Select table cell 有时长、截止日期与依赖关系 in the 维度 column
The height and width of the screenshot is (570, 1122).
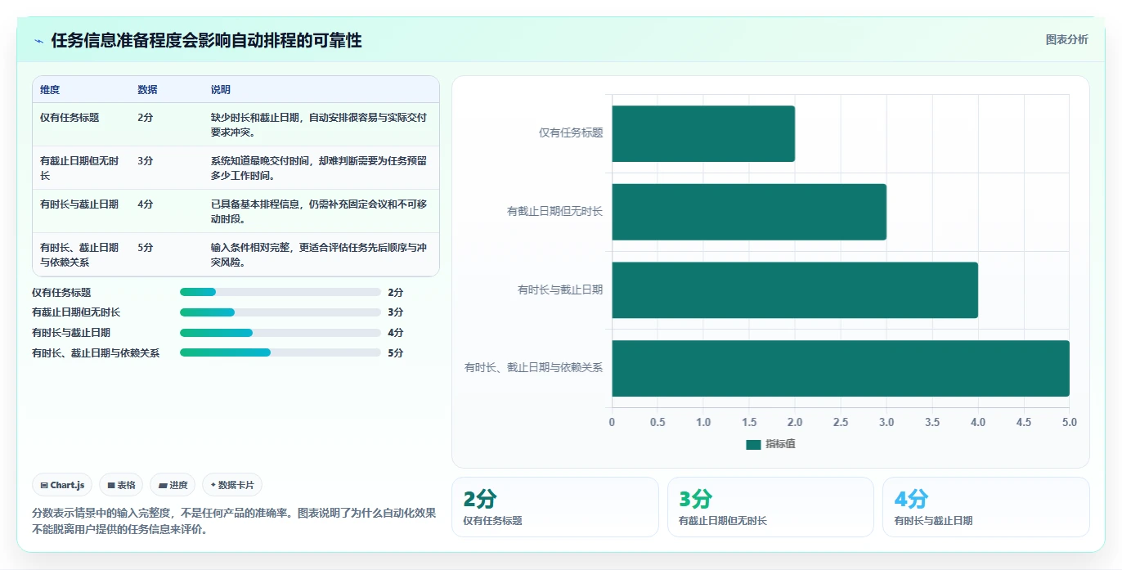tap(79, 255)
